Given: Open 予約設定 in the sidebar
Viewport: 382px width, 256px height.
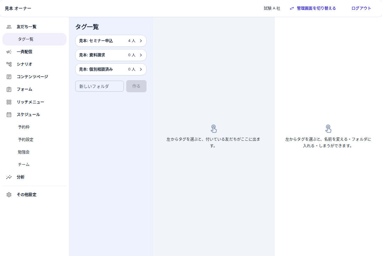Looking at the screenshot, I should [x=34, y=140].
